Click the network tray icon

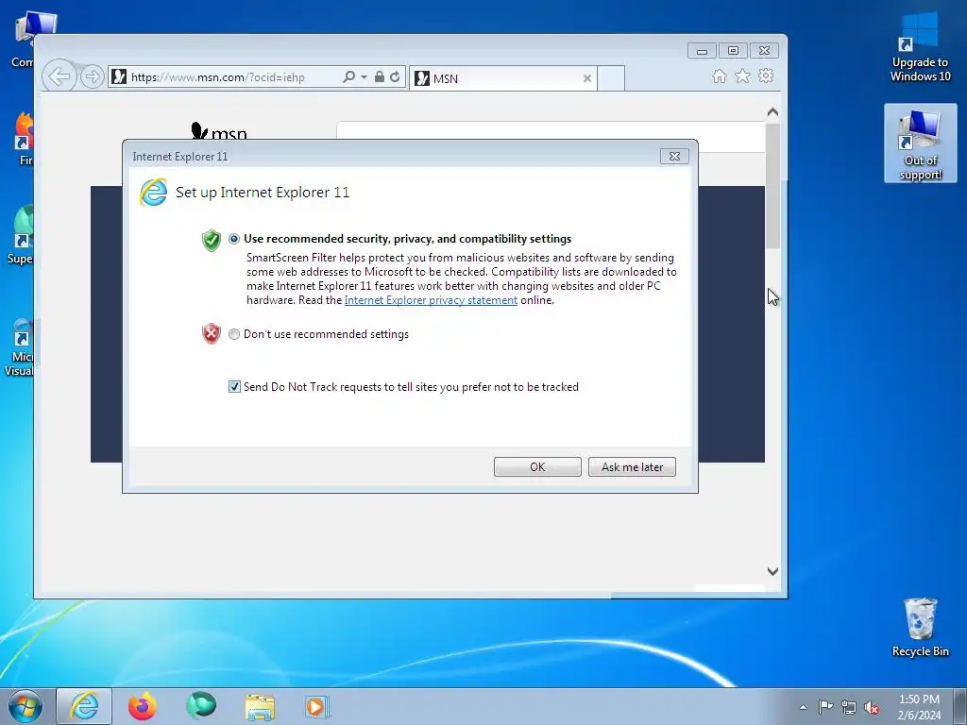(849, 707)
